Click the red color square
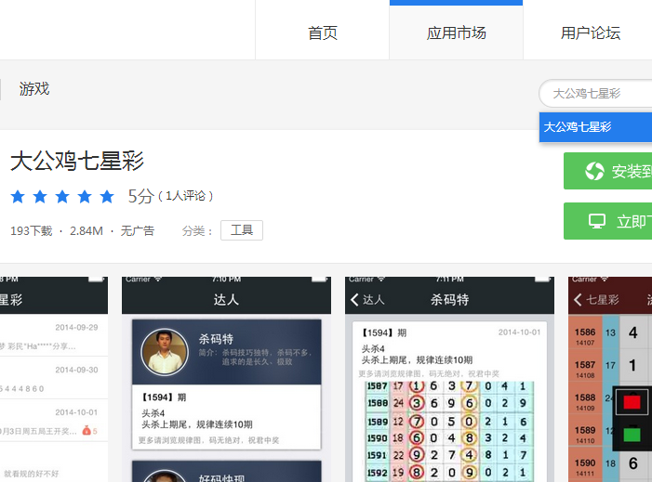 632,402
